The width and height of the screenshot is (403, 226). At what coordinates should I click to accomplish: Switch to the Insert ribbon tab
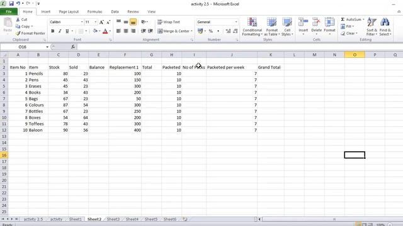[x=46, y=12]
